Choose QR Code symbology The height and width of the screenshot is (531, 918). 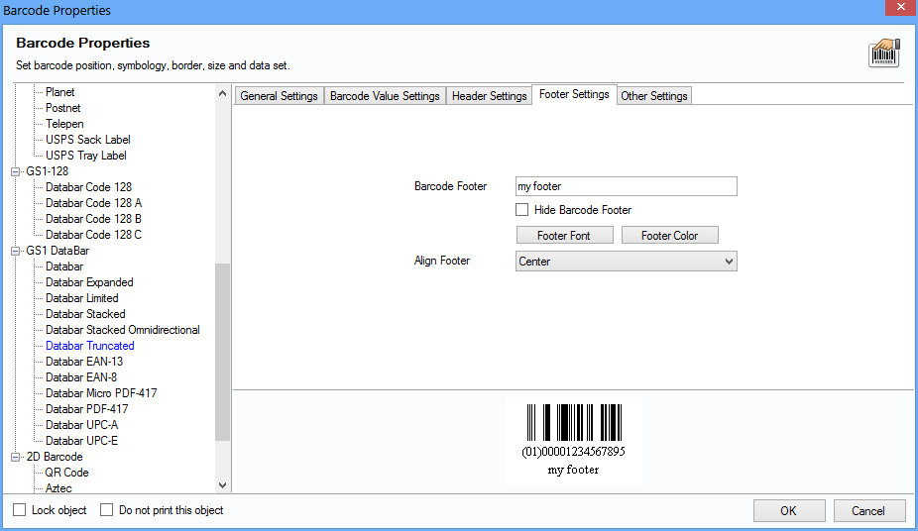[66, 472]
